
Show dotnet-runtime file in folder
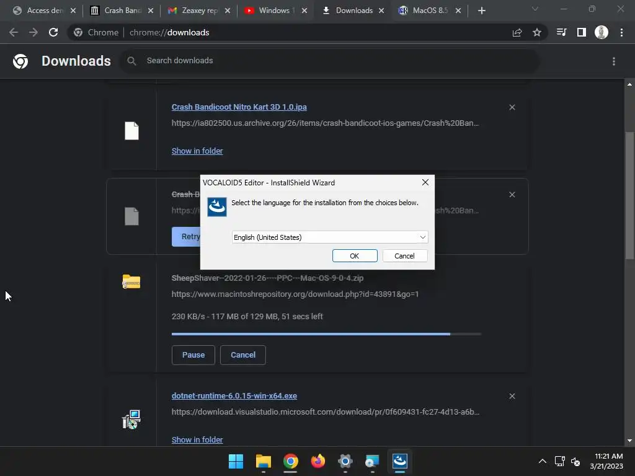[x=197, y=439]
